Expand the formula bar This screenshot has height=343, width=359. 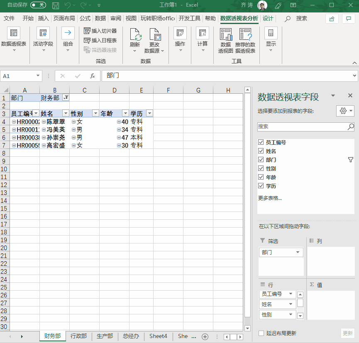[x=355, y=75]
